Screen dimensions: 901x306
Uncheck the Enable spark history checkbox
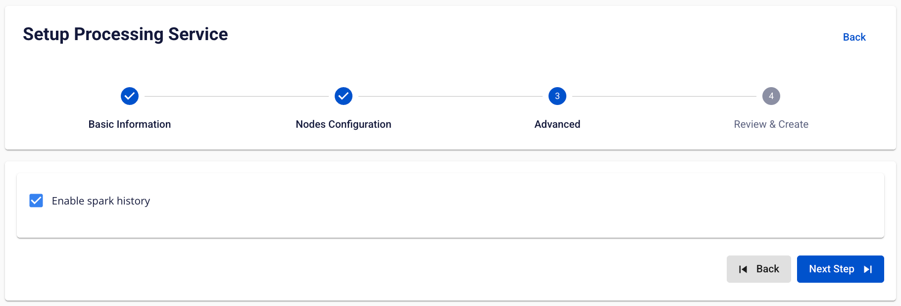(36, 201)
